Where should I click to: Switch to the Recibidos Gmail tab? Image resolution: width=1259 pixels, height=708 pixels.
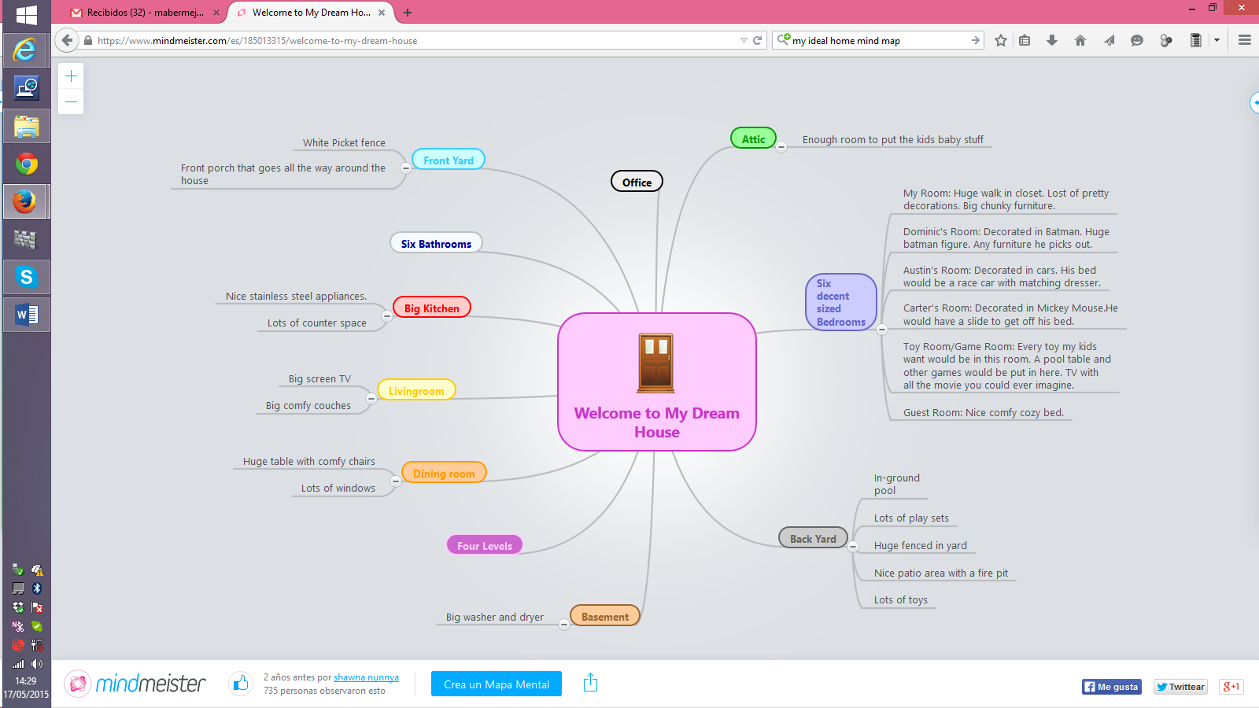click(x=142, y=13)
